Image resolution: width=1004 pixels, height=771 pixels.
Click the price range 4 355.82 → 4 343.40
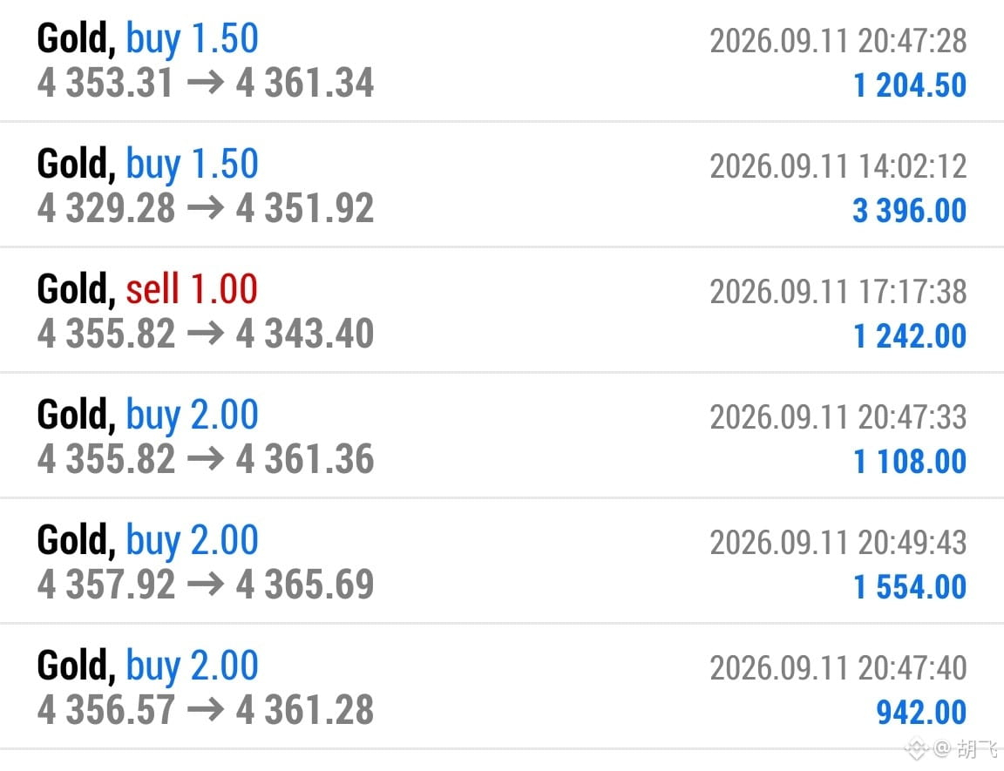click(206, 334)
